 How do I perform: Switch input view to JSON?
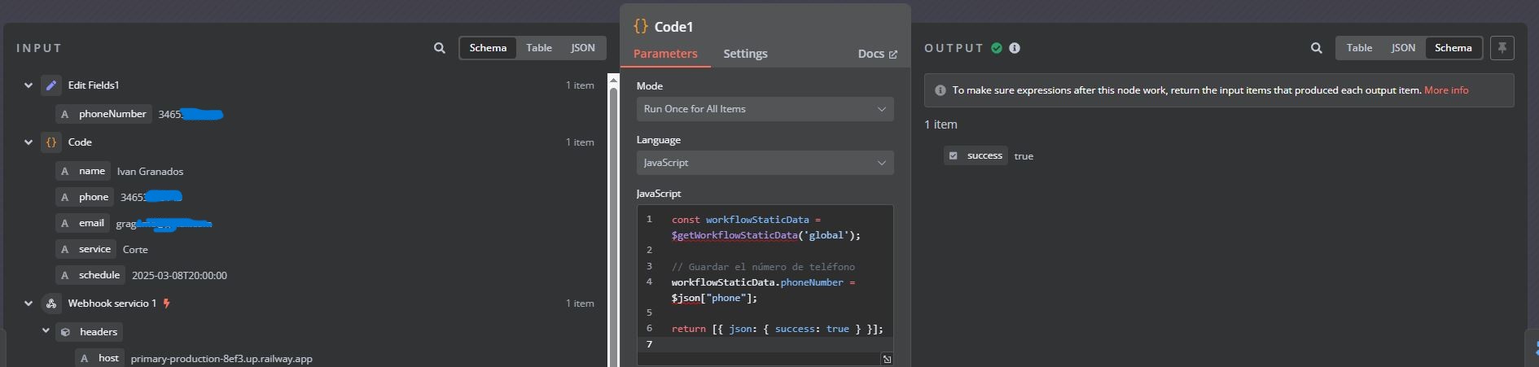click(582, 48)
